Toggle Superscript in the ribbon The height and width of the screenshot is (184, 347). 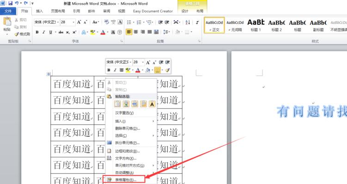(x=74, y=32)
